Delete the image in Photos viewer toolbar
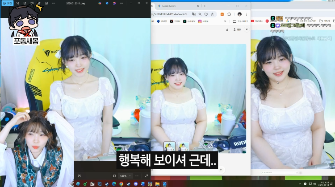This screenshot has width=335, height=187. (x=25, y=3)
